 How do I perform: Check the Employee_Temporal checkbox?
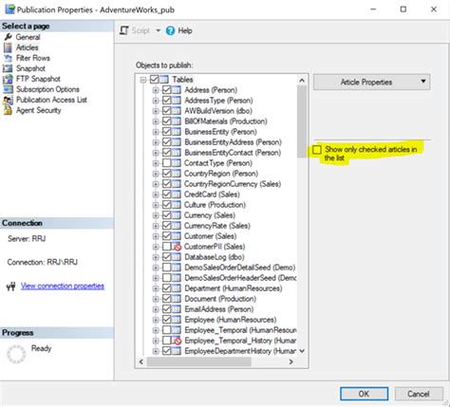pyautogui.click(x=167, y=330)
